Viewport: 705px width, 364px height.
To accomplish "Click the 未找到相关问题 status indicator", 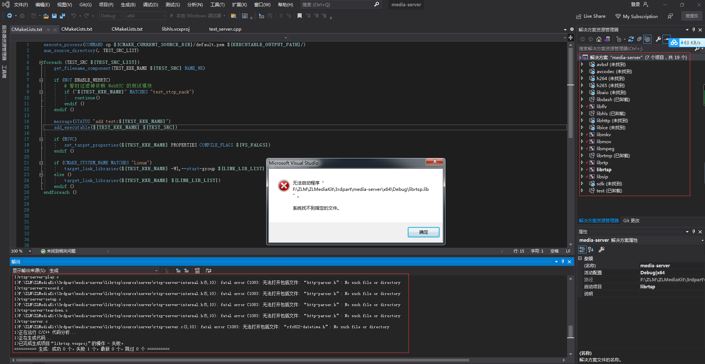I will (x=58, y=251).
